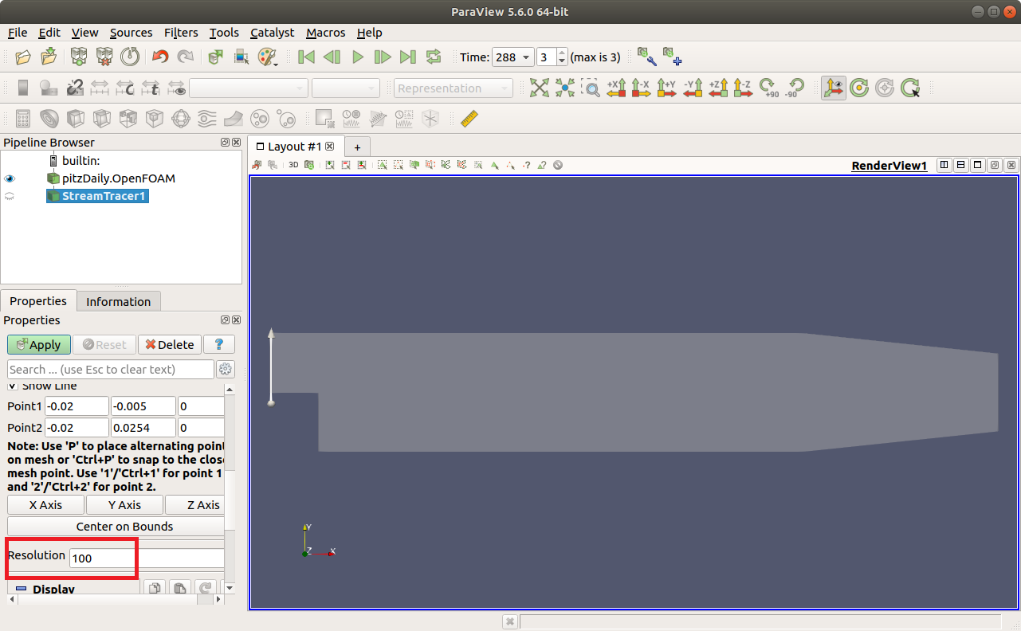Click the Connect to server icon

coord(78,57)
